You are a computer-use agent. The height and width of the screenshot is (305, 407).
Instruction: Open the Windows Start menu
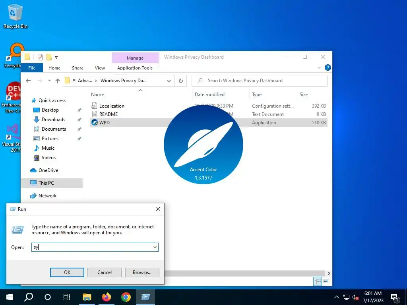(x=10, y=297)
